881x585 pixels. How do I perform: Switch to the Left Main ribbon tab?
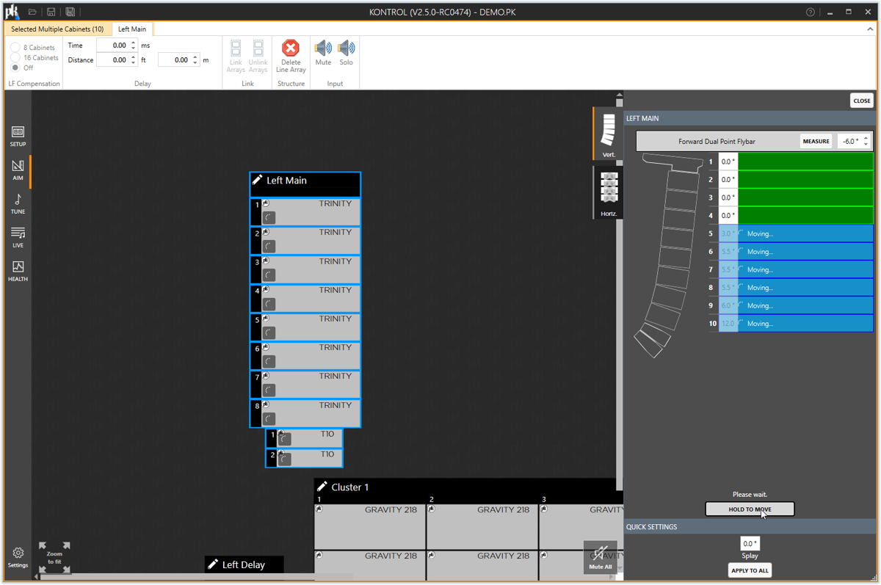click(x=132, y=29)
